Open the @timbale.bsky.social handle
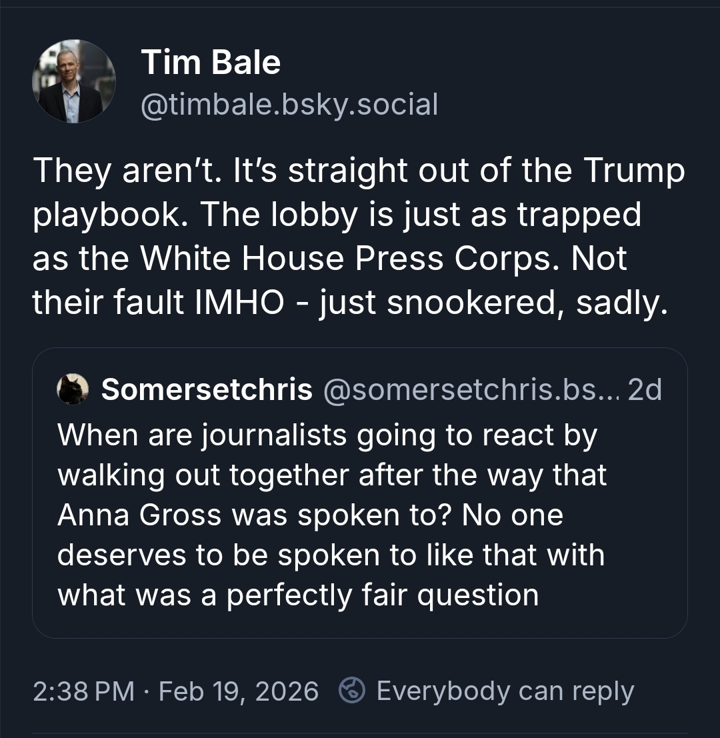This screenshot has height=738, width=720. point(289,105)
